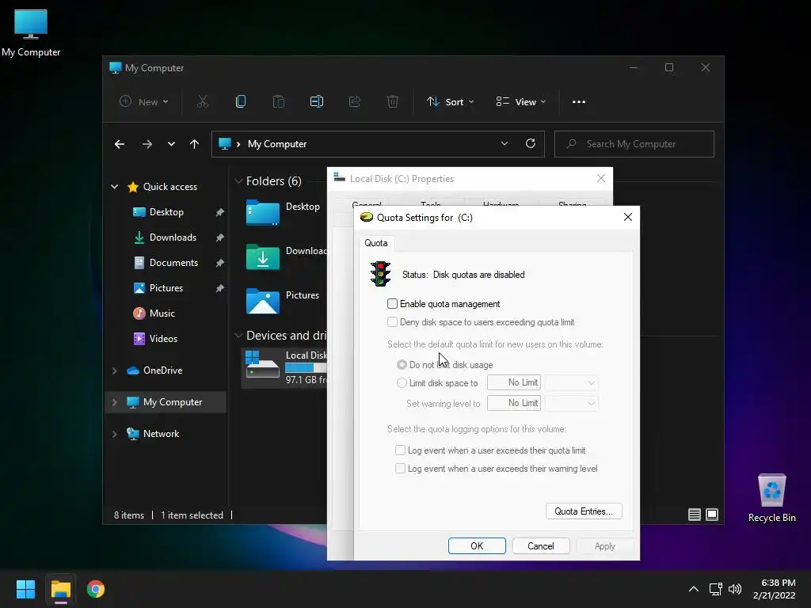Open the Windows Start menu
Image resolution: width=811 pixels, height=608 pixels.
tap(25, 589)
